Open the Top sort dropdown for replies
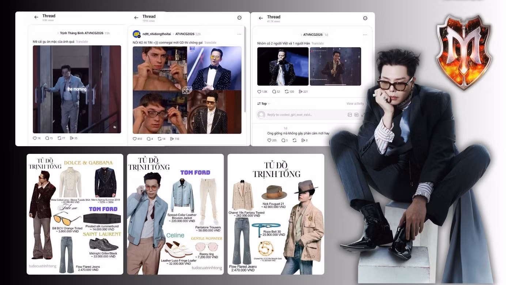Screen dimensions: 508x285 pos(264,104)
